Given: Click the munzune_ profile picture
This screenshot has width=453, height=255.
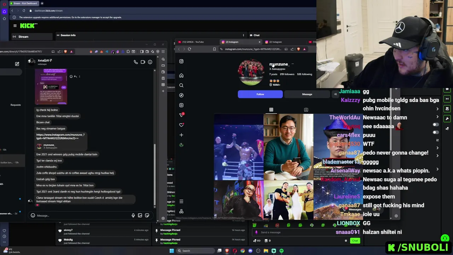Looking at the screenshot, I should [x=251, y=72].
